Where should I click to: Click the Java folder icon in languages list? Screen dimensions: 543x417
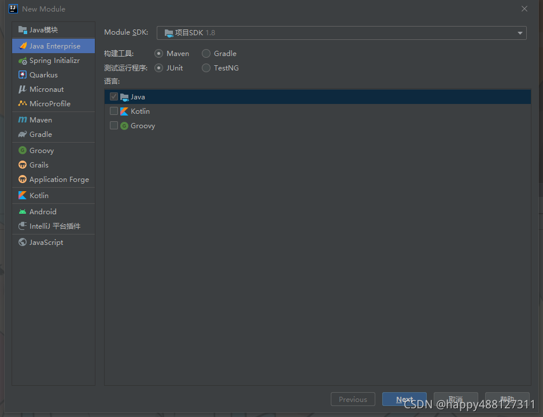pyautogui.click(x=124, y=97)
